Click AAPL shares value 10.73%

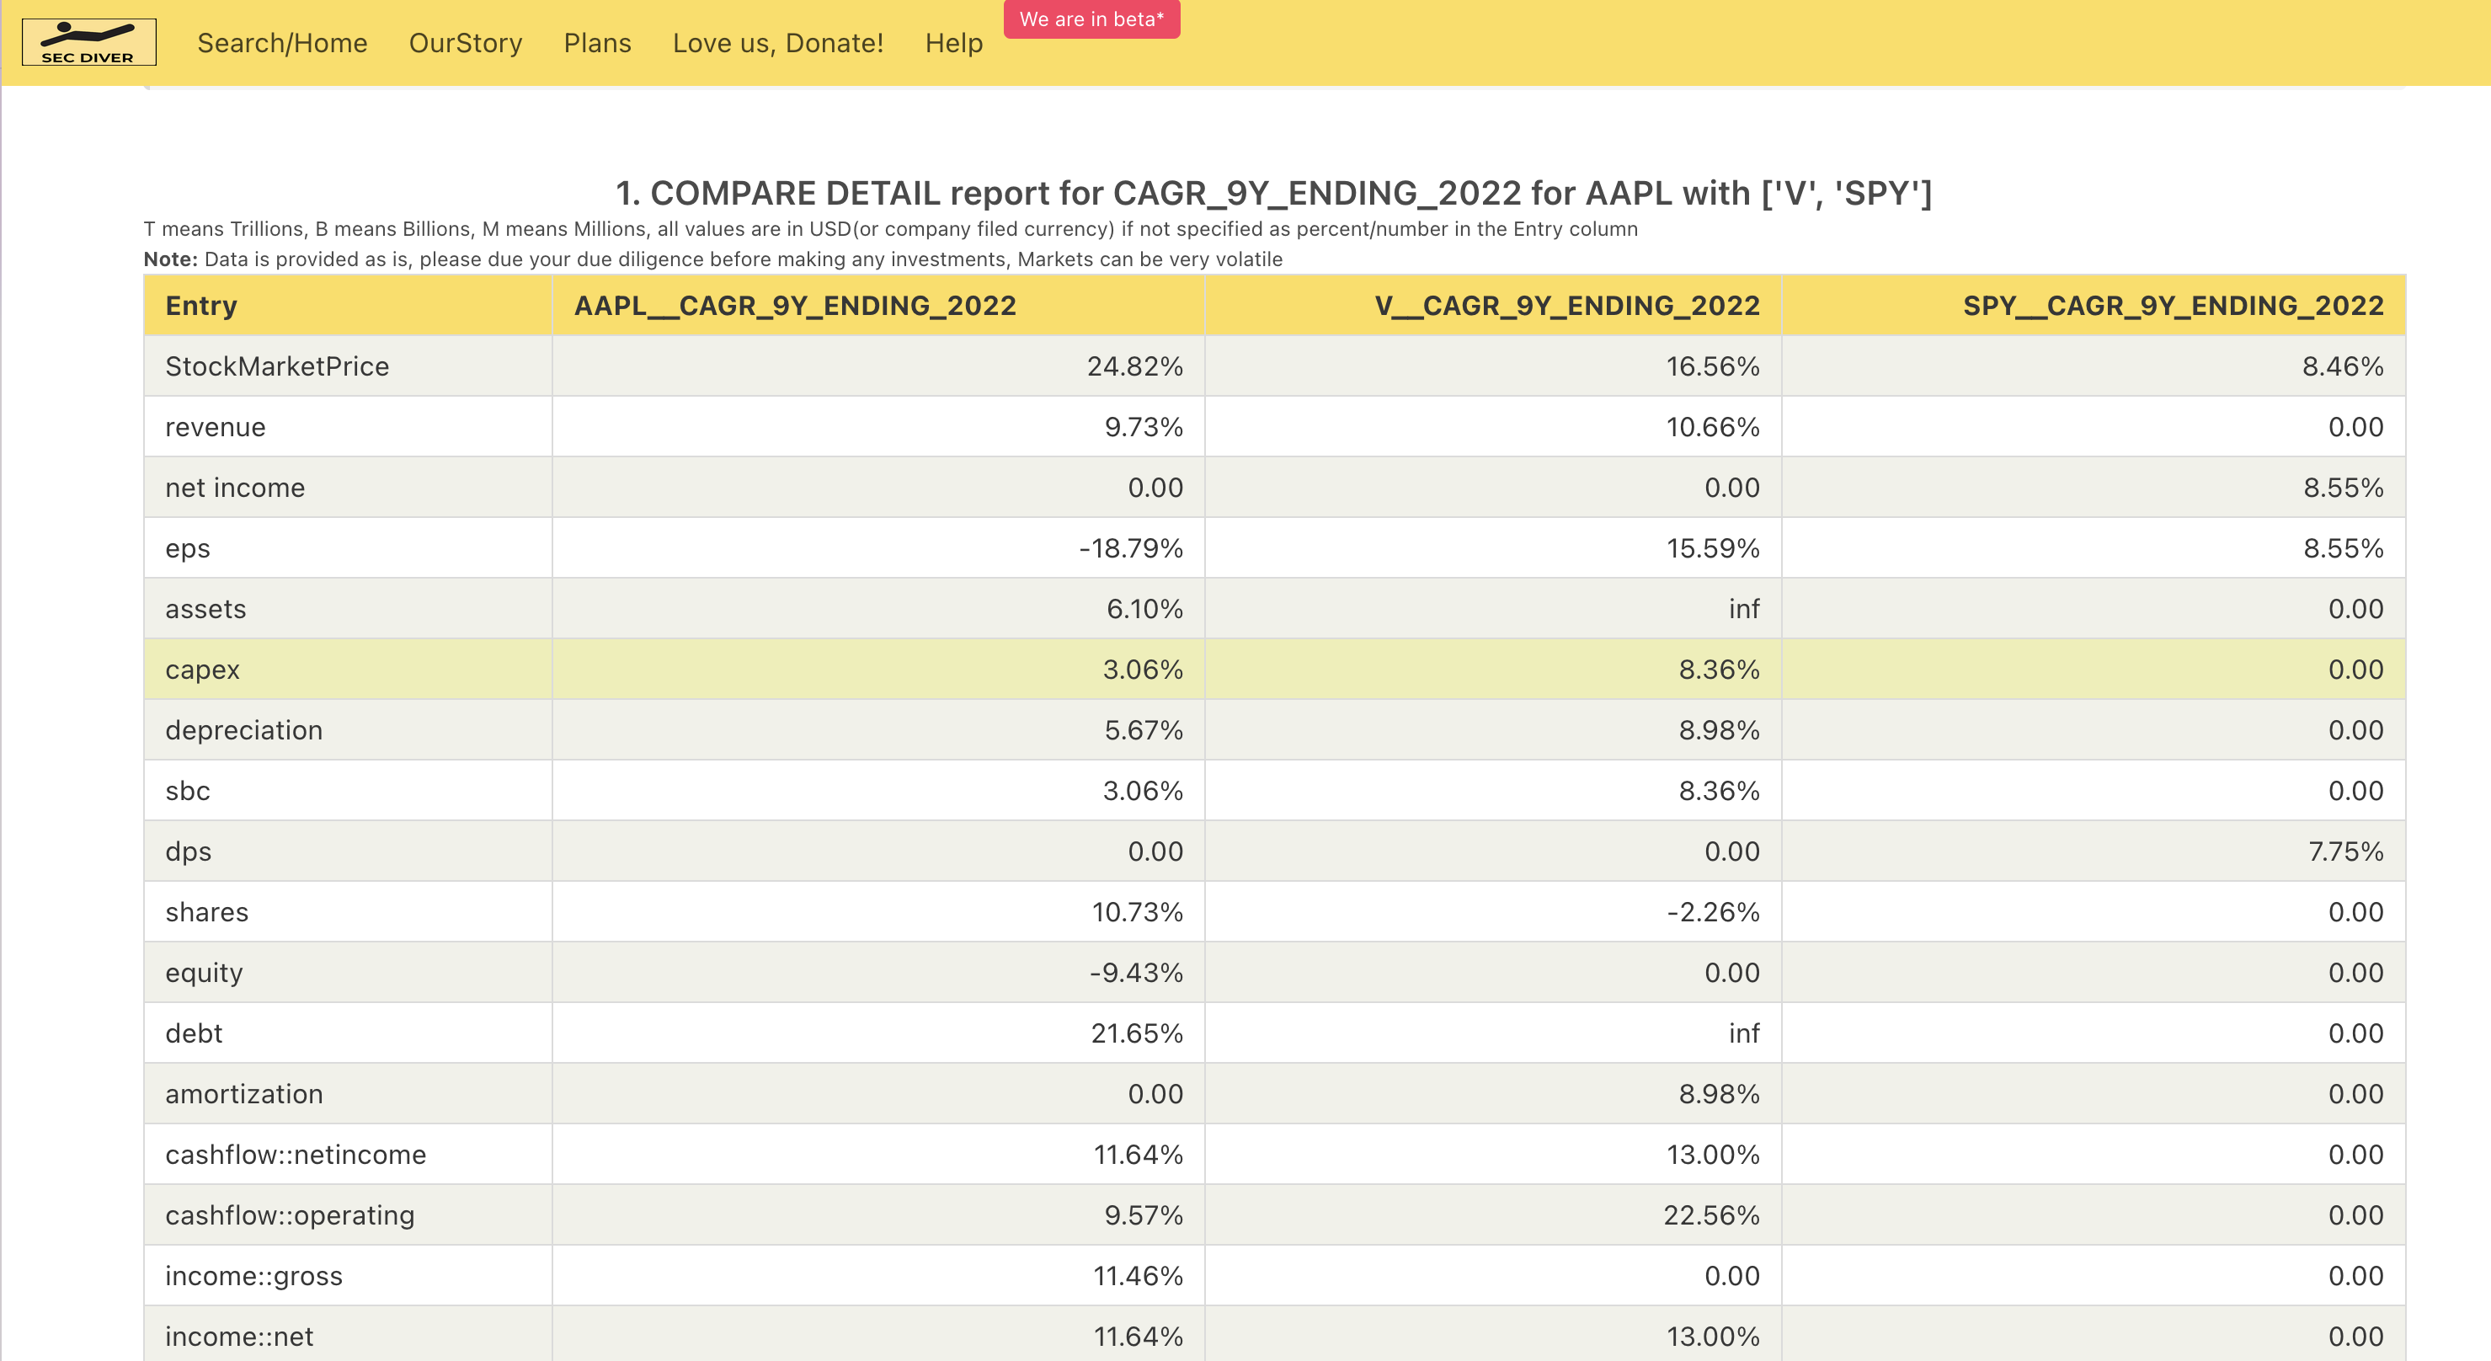[x=1137, y=912]
